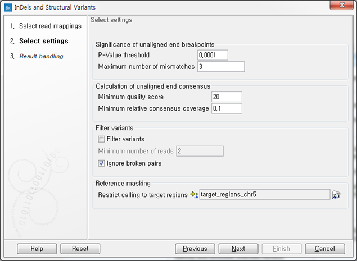Focus the Maximum number of mismatches field
This screenshot has height=261, width=357.
(221, 67)
